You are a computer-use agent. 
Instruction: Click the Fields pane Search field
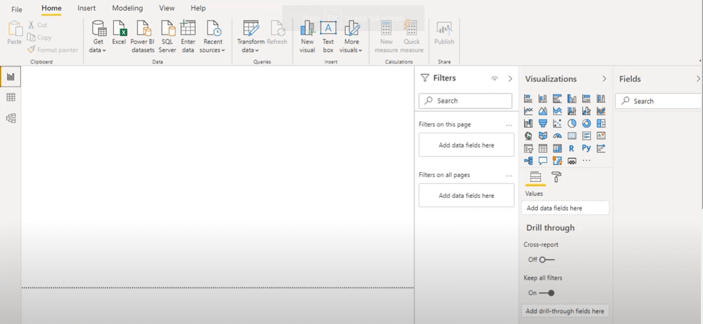click(658, 101)
